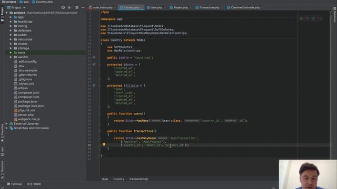Click the yellow lightbulb intention icon
Viewport: 337px width, 189px height.
(104, 145)
